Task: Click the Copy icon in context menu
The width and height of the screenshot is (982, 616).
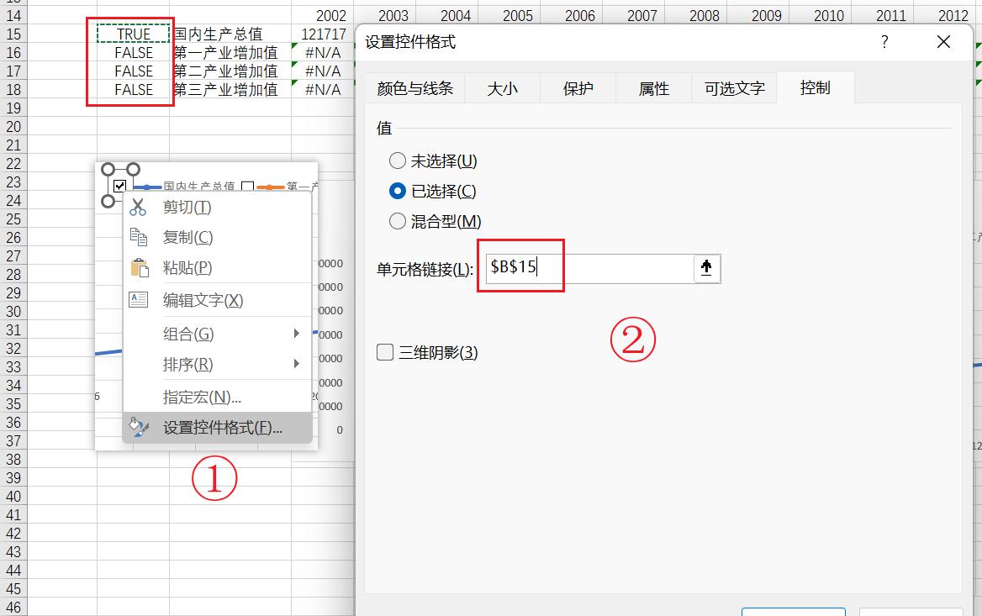Action: 139,237
